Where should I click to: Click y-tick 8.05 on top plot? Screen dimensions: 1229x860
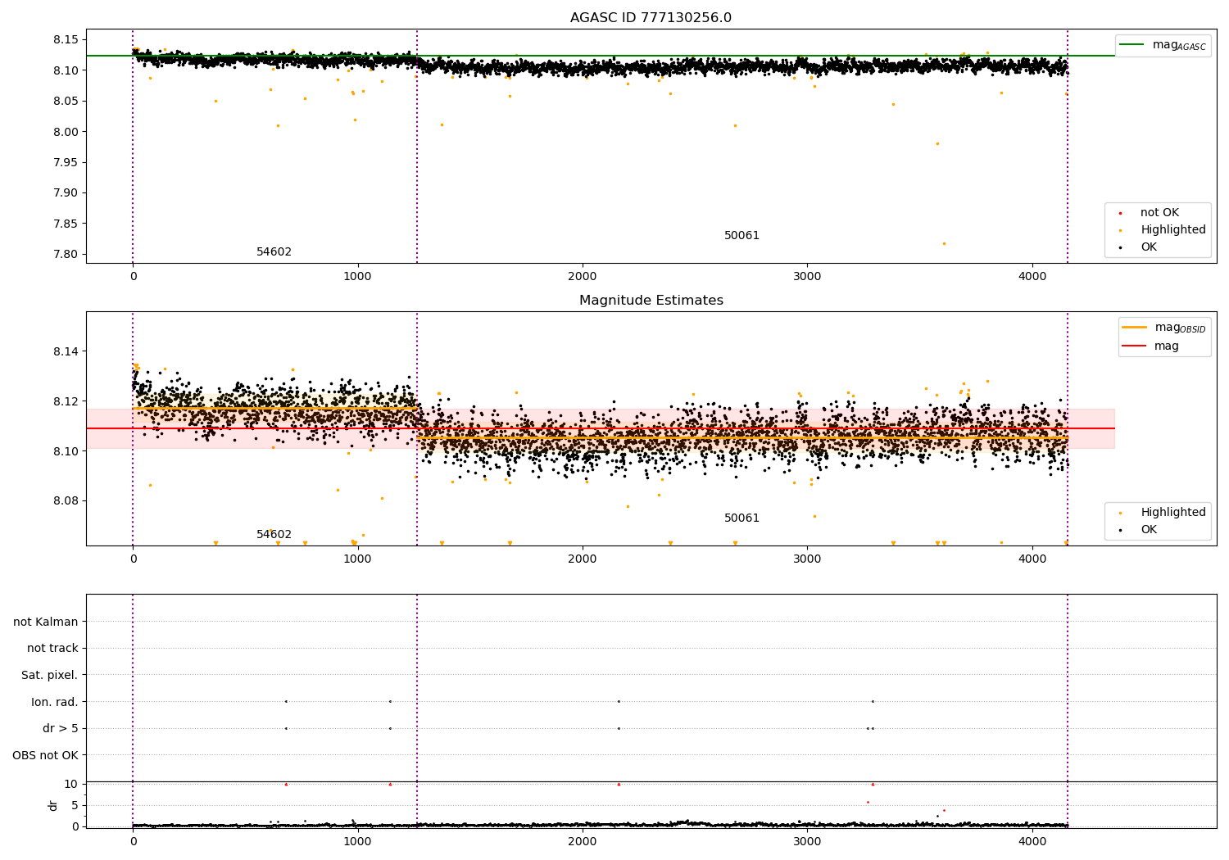(x=65, y=102)
